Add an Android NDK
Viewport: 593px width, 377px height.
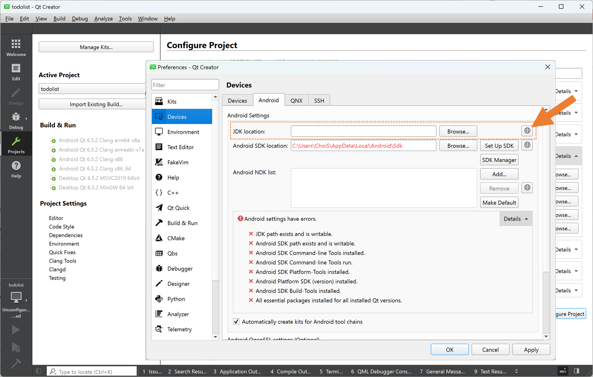pos(499,174)
